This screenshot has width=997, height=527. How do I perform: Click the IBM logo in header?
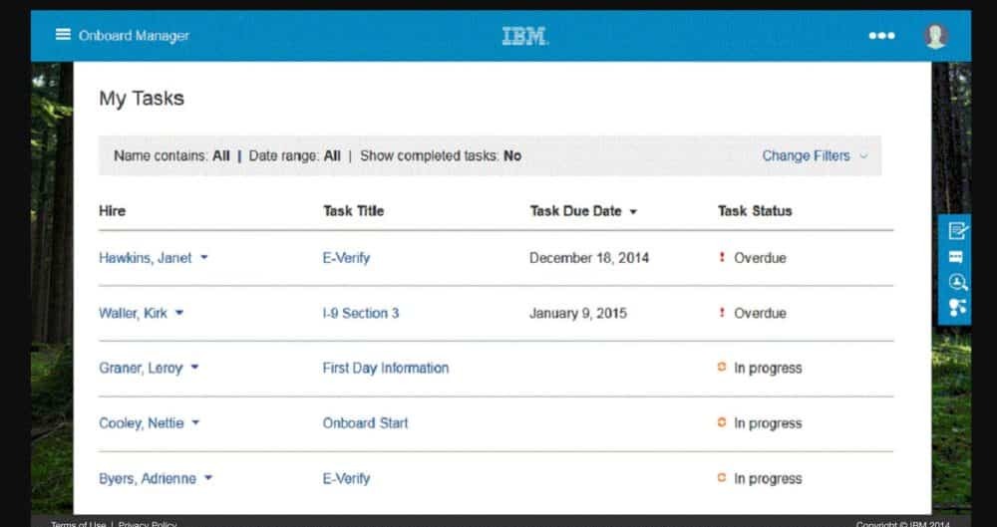coord(525,36)
